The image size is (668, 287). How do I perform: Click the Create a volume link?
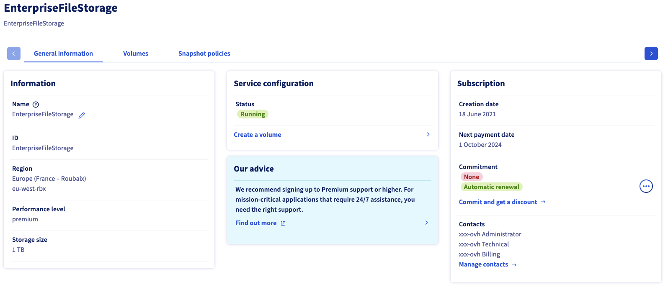[257, 135]
